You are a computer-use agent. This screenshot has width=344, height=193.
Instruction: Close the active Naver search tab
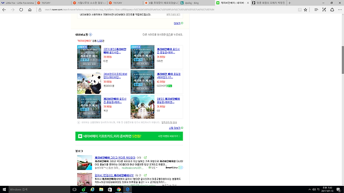click(248, 3)
